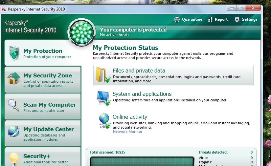Click the 'Virus:' statistics row
This screenshot has height=166, width=271.
coord(226,158)
